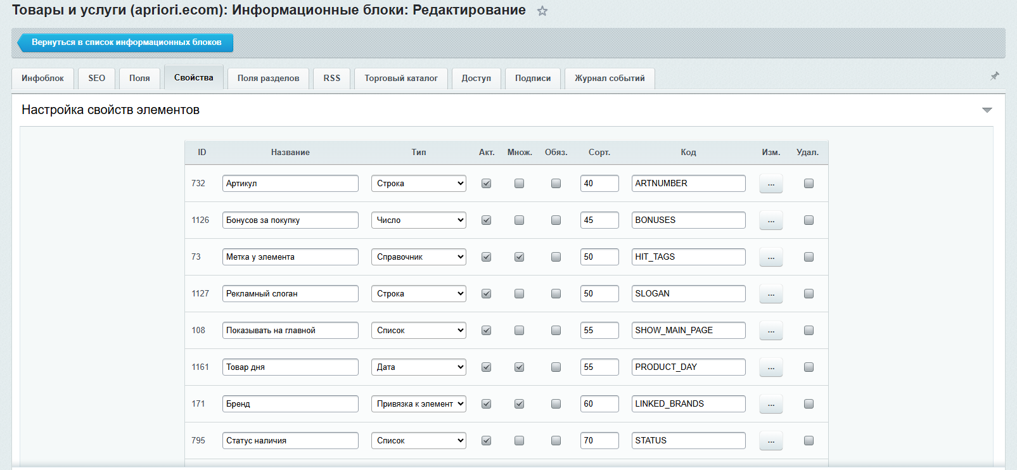1017x470 pixels.
Task: Open the Подписи tab
Action: tap(533, 78)
